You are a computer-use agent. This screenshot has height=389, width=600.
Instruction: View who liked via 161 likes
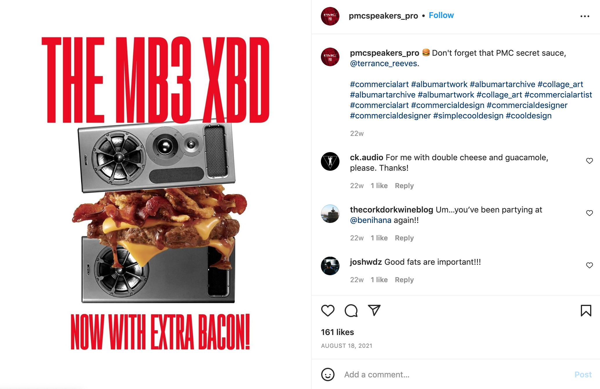pos(337,332)
